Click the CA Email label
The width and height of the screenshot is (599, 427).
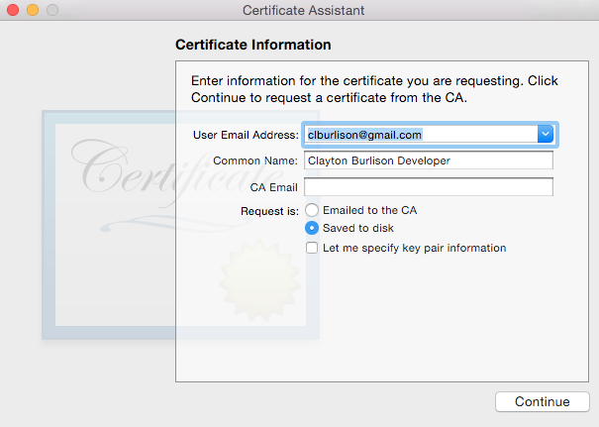273,187
